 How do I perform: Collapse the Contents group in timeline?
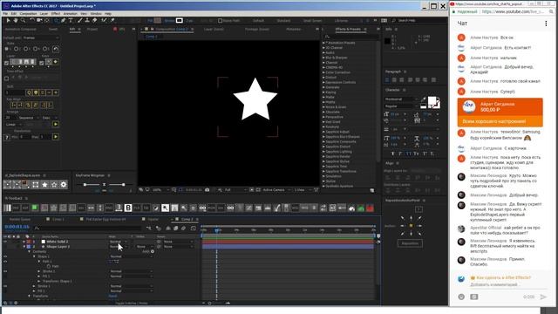tap(30, 251)
